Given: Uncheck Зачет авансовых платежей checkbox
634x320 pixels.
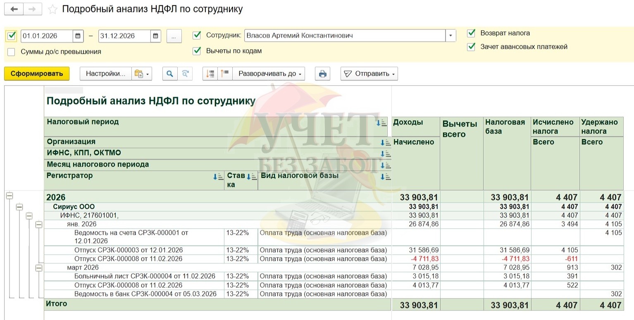Looking at the screenshot, I should coord(471,47).
